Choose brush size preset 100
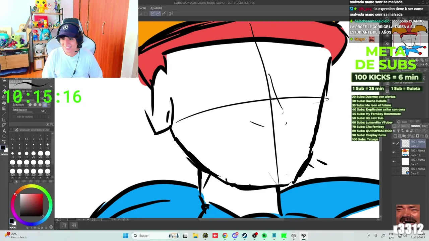The image size is (429, 241). [x=48, y=163]
